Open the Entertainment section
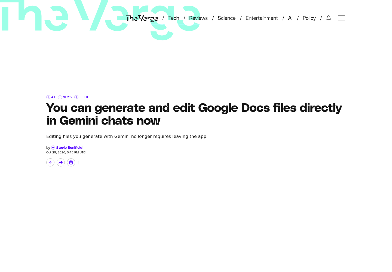This screenshot has height=272, width=392. tap(262, 18)
